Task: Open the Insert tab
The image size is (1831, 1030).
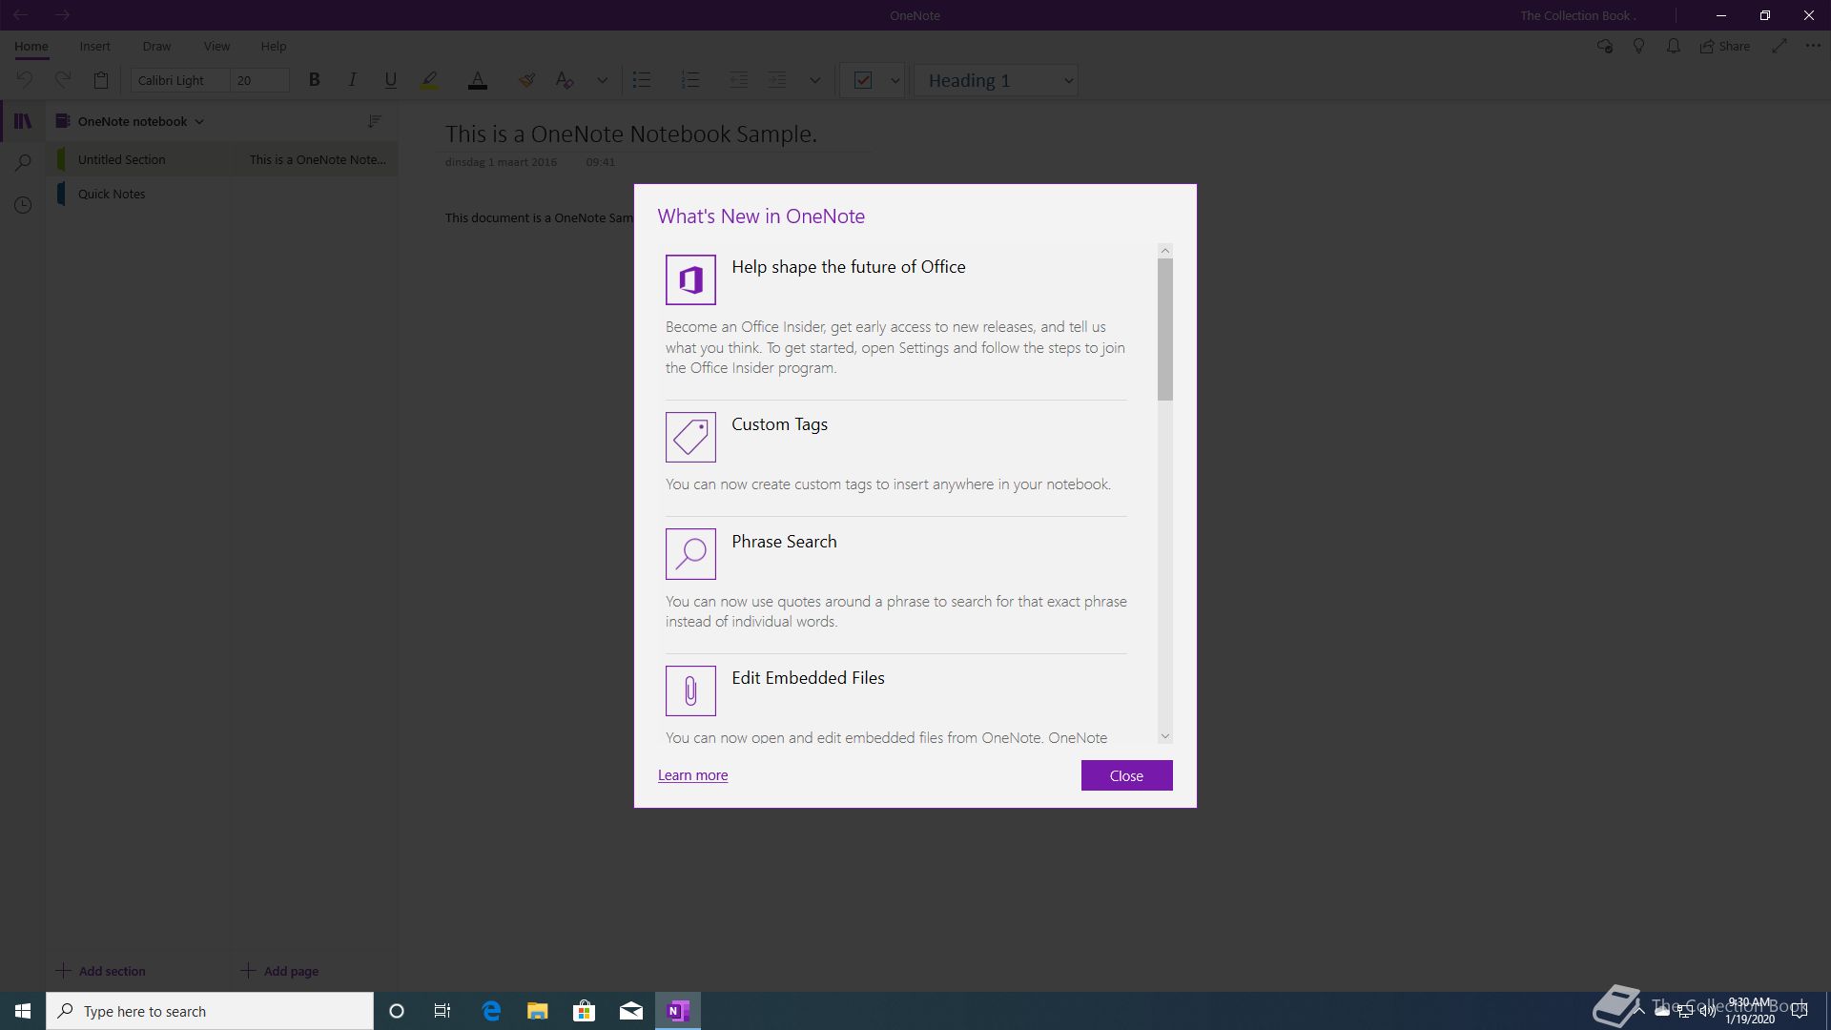Action: 94,46
